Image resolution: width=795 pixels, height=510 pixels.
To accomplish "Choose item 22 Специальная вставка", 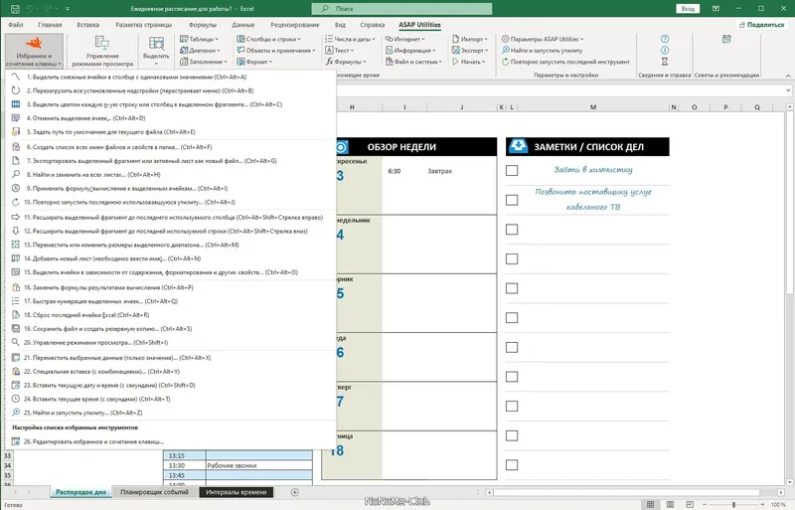I will click(170, 371).
